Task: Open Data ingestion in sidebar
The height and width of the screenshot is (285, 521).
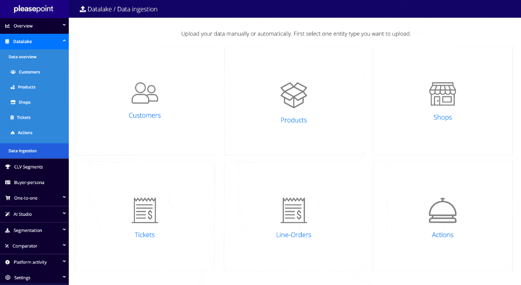Action: pos(22,151)
